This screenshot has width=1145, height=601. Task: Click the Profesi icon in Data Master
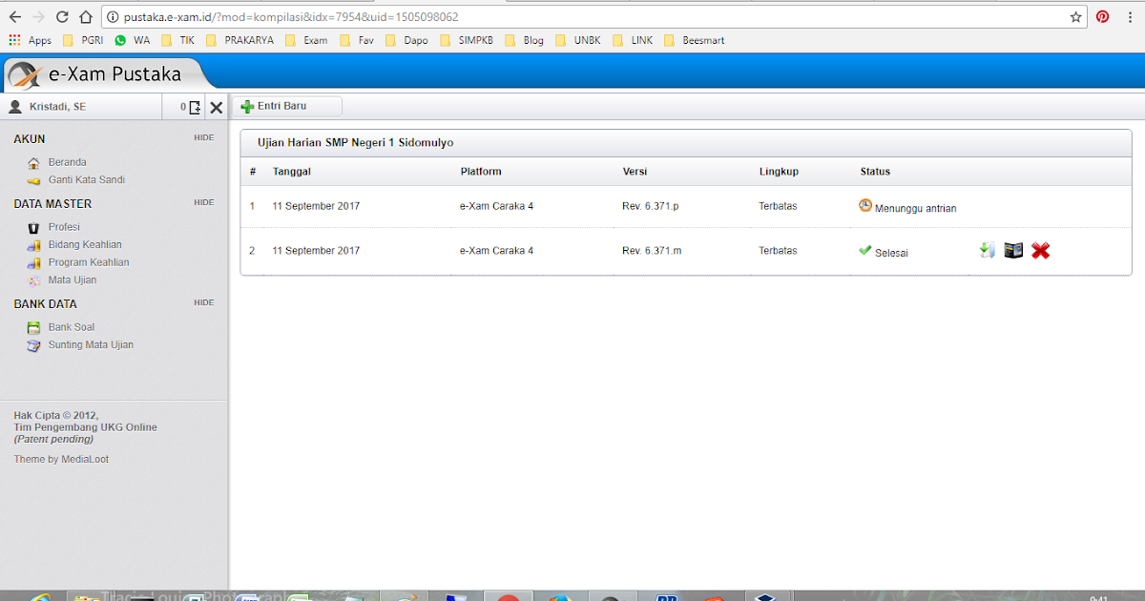tap(33, 227)
